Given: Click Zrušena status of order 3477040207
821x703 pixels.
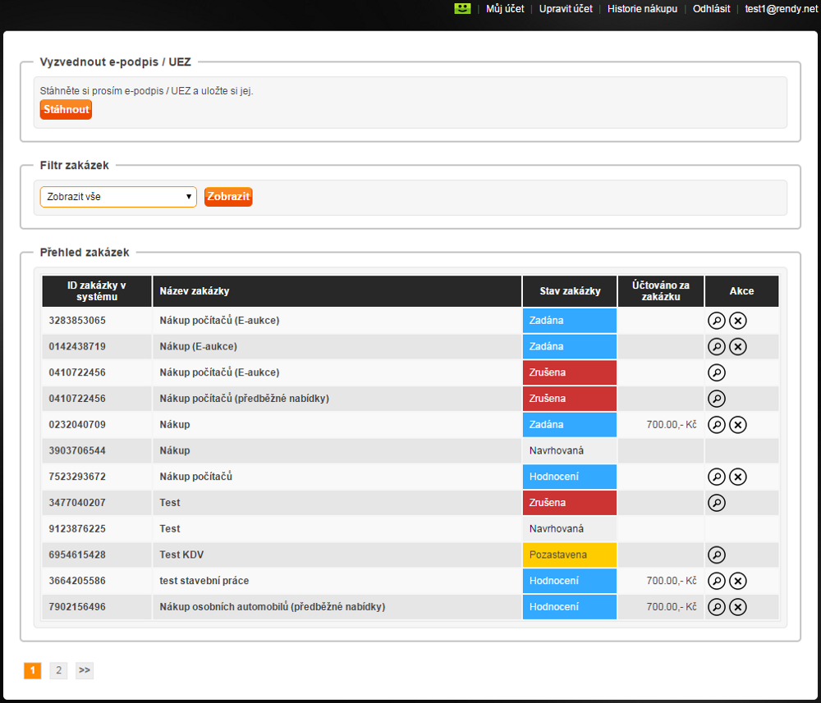Looking at the screenshot, I should 569,503.
